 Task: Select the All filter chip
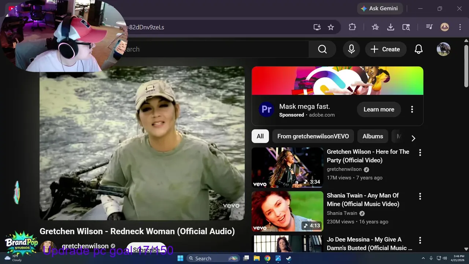point(260,136)
